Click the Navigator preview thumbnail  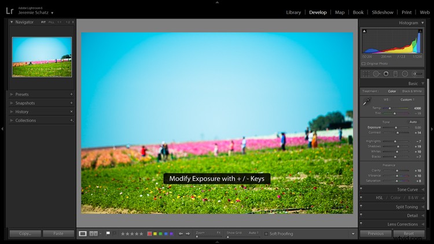click(42, 57)
